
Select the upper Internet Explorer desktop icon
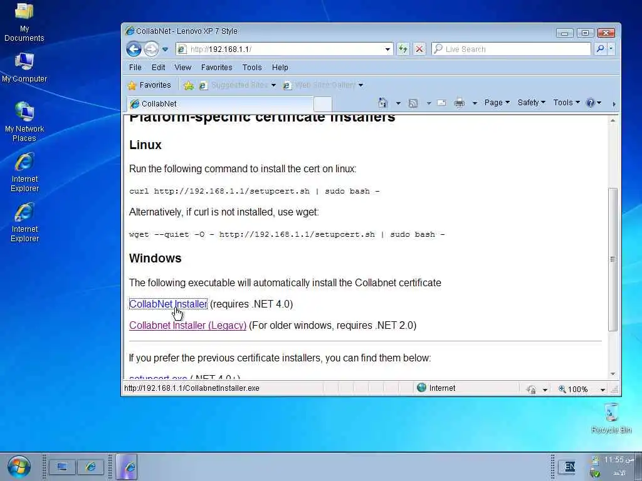24,172
